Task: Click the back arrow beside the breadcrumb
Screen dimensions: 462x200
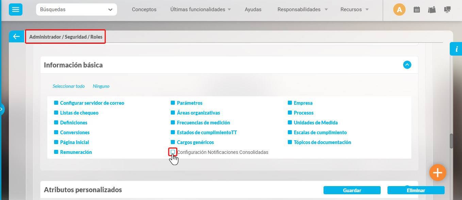Action: [x=16, y=36]
